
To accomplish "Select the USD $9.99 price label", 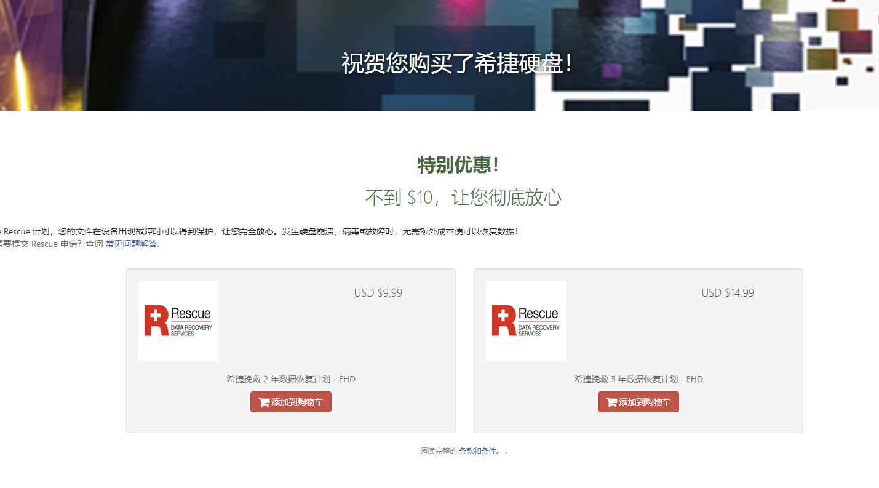I will [378, 292].
